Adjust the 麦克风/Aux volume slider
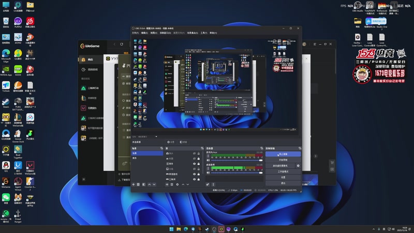Image resolution: width=414 pixels, height=233 pixels. coord(236,161)
